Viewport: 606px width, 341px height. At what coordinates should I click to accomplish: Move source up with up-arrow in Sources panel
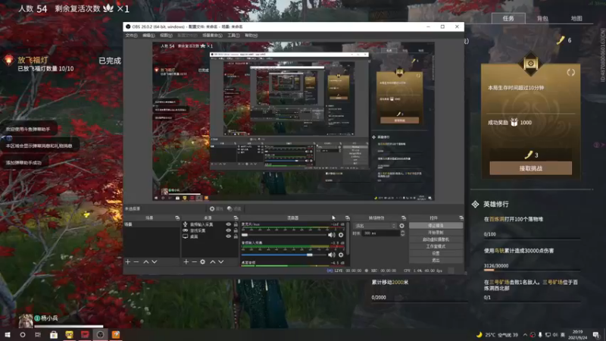tap(213, 261)
